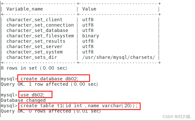Viewport: 195px width, 121px height.
Task: Select the character_set_server variable name
Action: pos(34,47)
